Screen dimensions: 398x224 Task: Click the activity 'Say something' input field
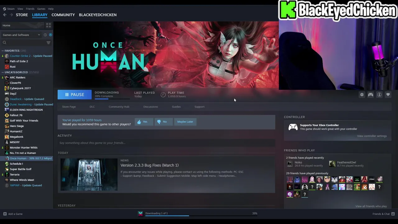coord(166,143)
